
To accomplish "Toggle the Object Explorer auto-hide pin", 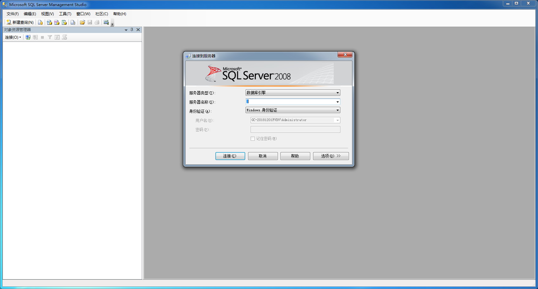I will click(132, 29).
